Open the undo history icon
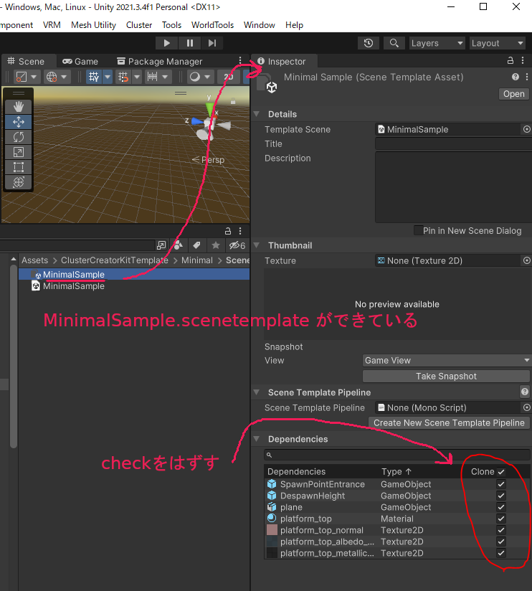Screen dimensions: 532x591 (x=369, y=43)
